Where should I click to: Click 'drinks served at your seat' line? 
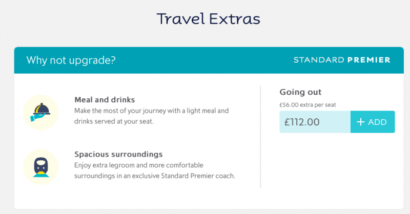(114, 121)
